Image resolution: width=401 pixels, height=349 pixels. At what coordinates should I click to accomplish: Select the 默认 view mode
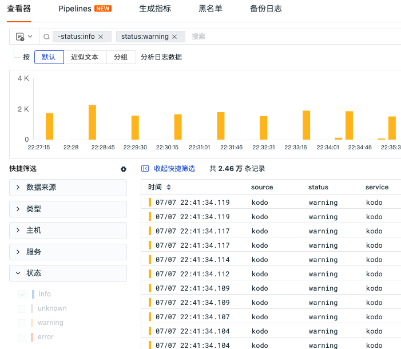pos(49,57)
